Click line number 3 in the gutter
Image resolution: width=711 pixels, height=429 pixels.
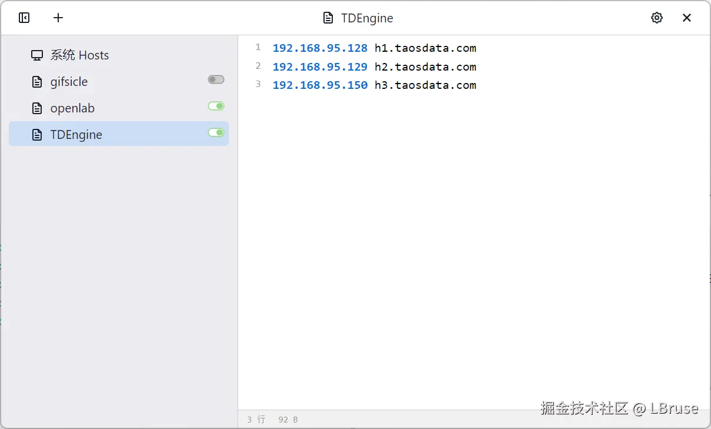[x=258, y=84]
